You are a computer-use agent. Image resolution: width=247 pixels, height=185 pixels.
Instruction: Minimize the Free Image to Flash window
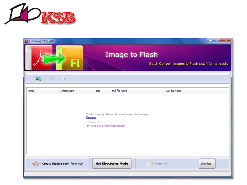211,40
